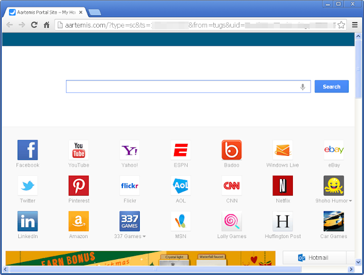
Task: Click the Earn Bonus Christmas banner ad
Action: (x=140, y=258)
